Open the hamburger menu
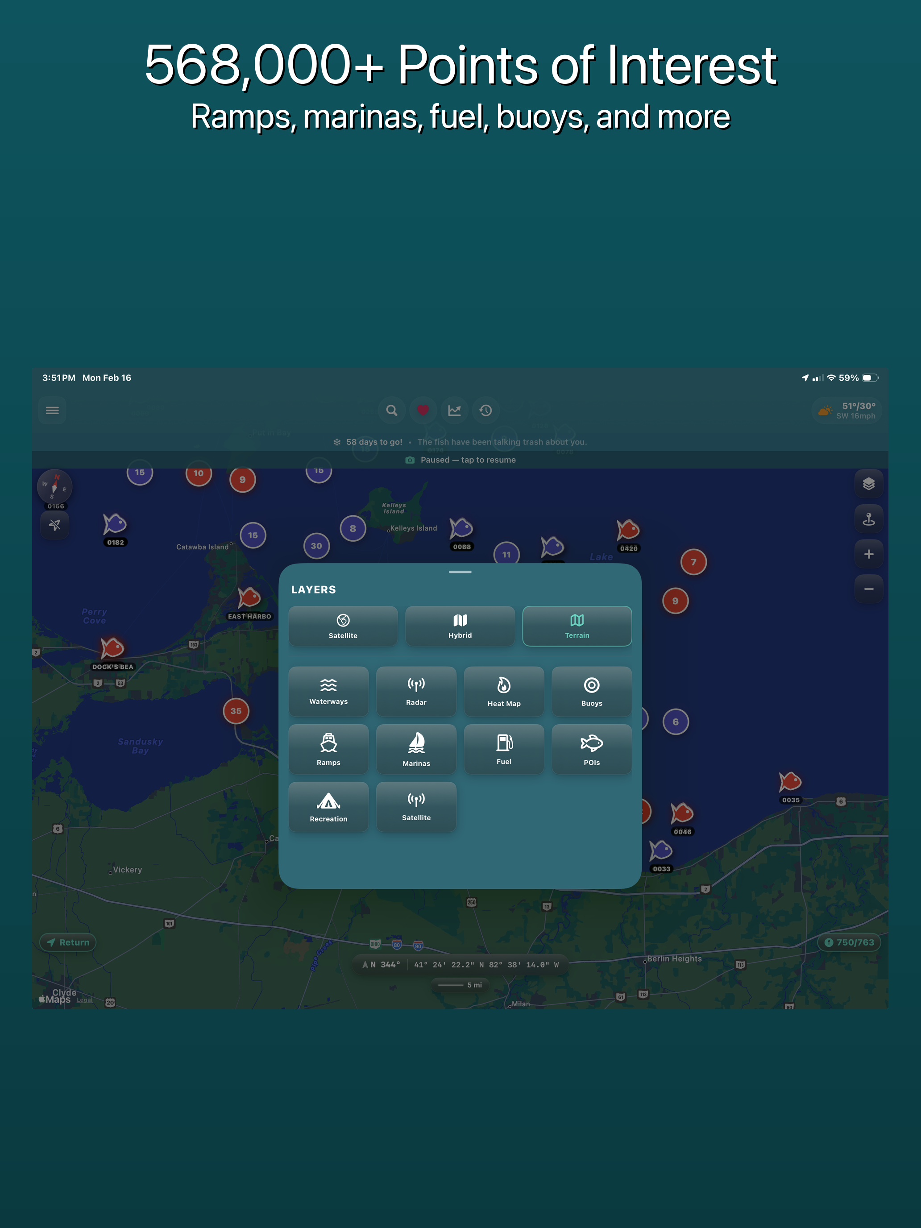The height and width of the screenshot is (1228, 921). pos(52,410)
